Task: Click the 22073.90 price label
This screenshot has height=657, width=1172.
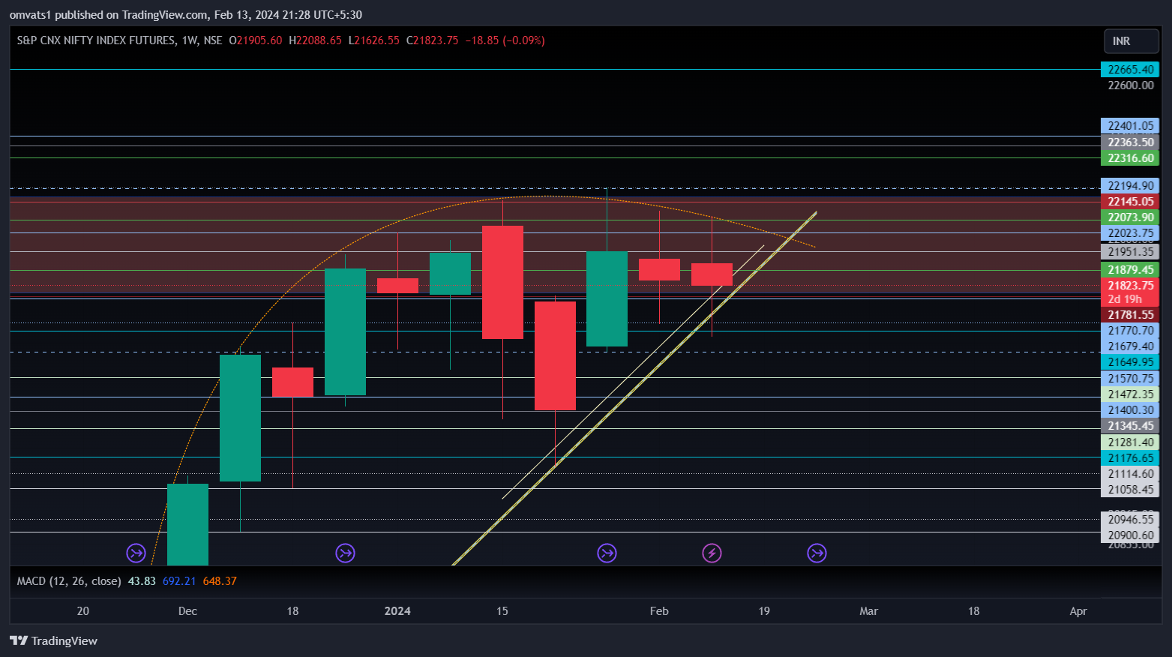Action: tap(1130, 217)
